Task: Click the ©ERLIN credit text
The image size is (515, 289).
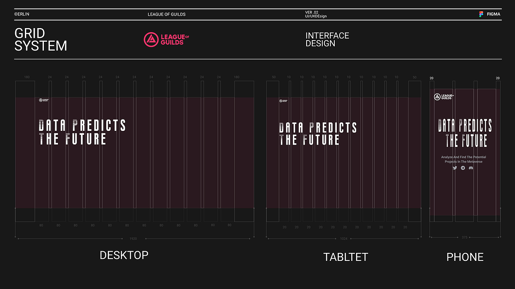Action: [22, 14]
